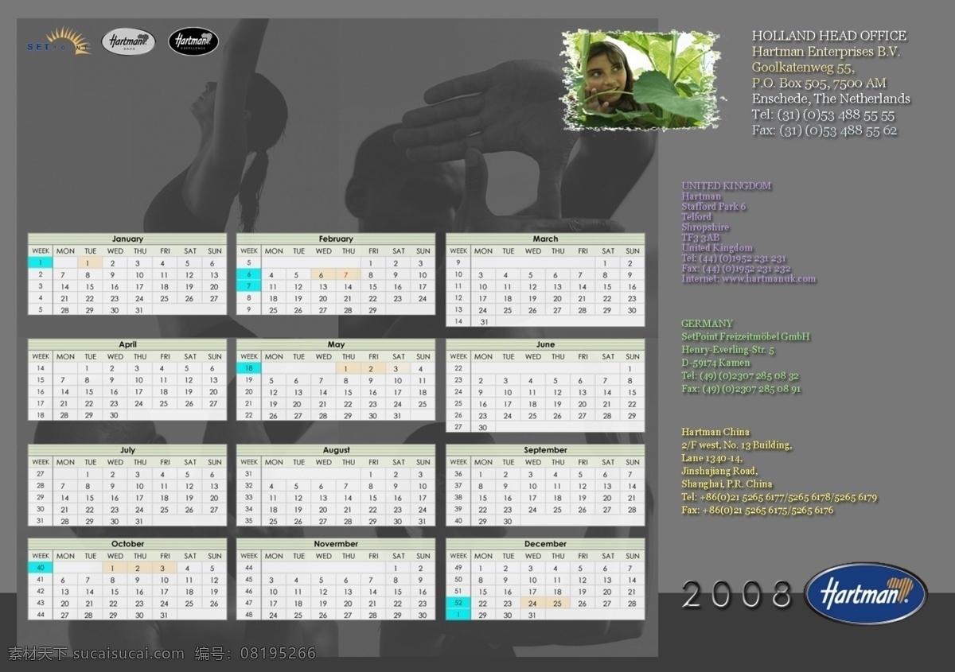Image resolution: width=955 pixels, height=672 pixels.
Task: Click highlighted Tuesday 1 in January
Action: (x=89, y=262)
